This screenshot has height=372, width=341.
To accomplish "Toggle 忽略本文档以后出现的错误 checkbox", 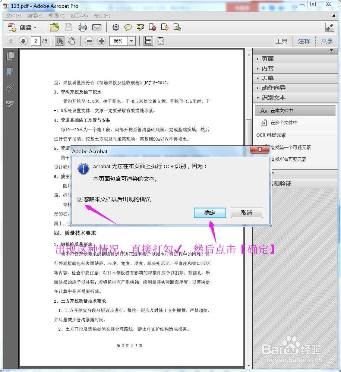I will pos(80,199).
